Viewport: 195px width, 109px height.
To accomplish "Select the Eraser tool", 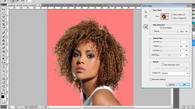I will tap(4, 48).
